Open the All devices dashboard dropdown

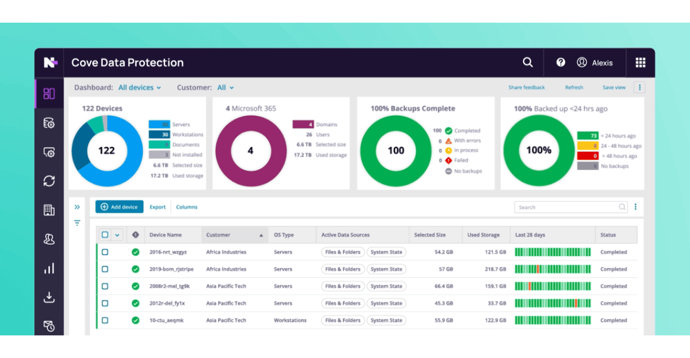pyautogui.click(x=140, y=87)
